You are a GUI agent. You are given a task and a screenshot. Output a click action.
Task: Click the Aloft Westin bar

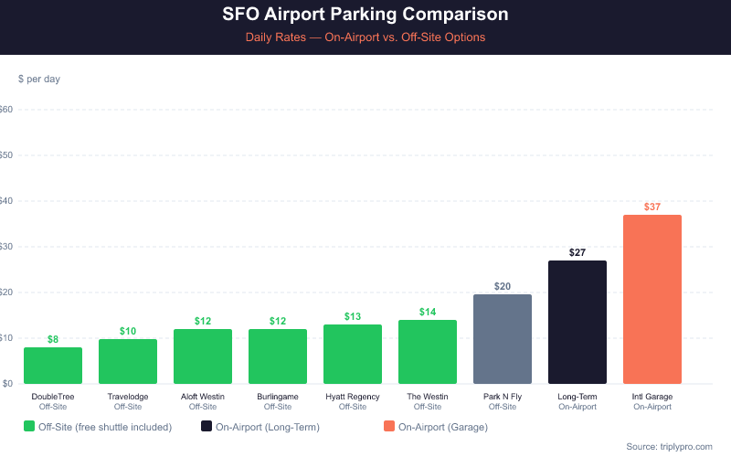[x=203, y=356]
